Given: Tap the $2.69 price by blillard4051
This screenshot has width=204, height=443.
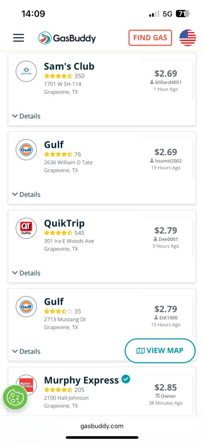Looking at the screenshot, I should pyautogui.click(x=166, y=74).
